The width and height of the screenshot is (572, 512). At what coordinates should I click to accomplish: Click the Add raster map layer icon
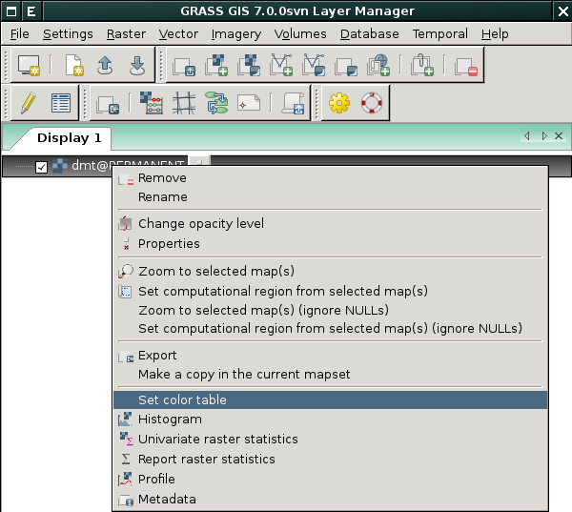point(216,66)
